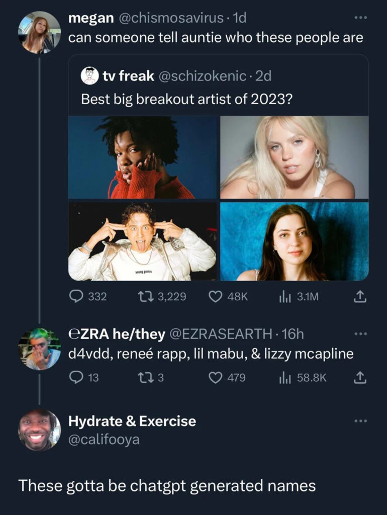
Task: Share megan's tweet via share icon
Action: point(360,297)
